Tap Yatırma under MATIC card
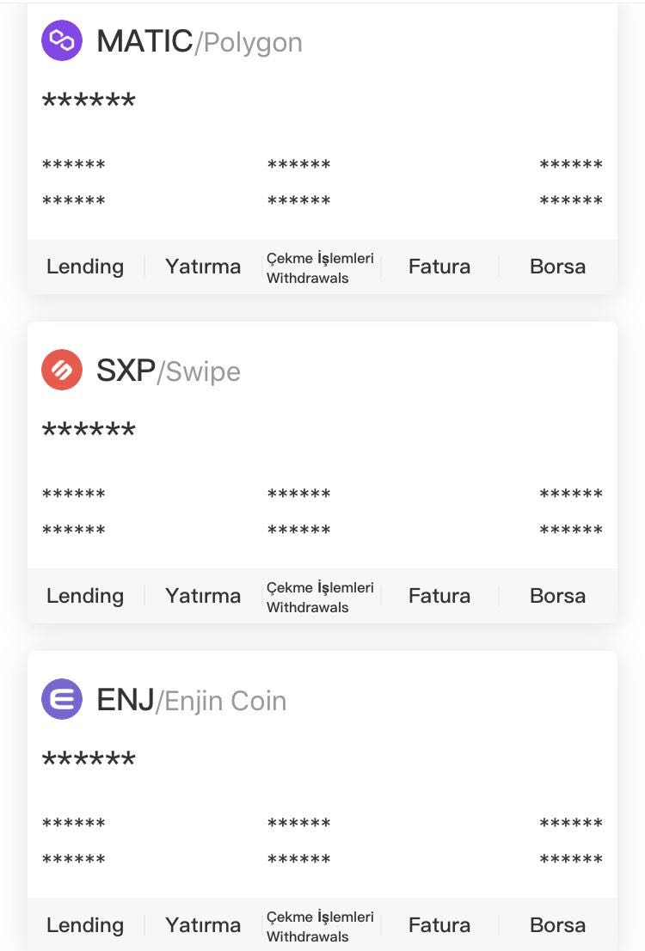Image resolution: width=645 pixels, height=951 pixels. [203, 267]
